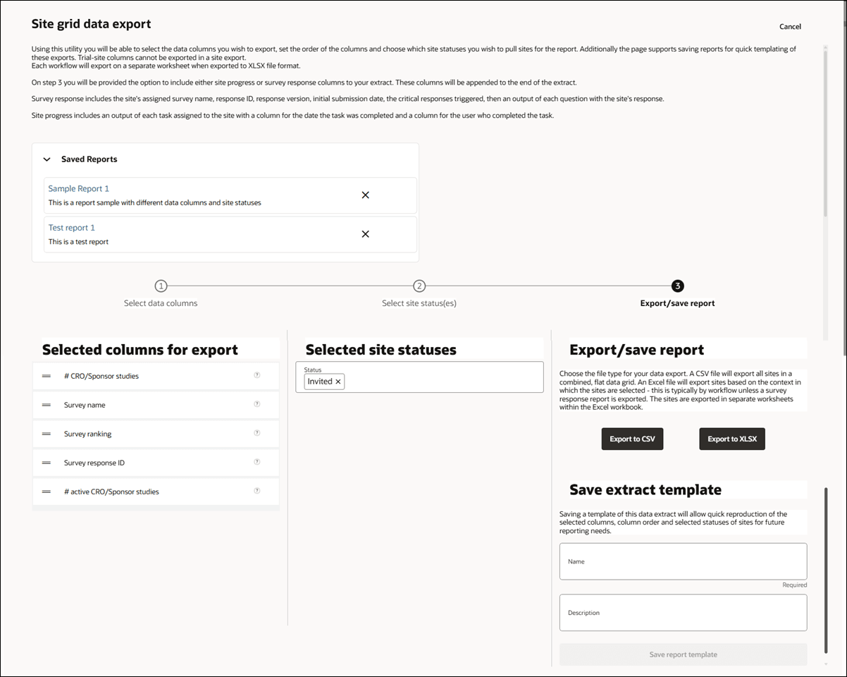The height and width of the screenshot is (677, 847).
Task: Go to the Select site status(es) step
Action: point(419,286)
